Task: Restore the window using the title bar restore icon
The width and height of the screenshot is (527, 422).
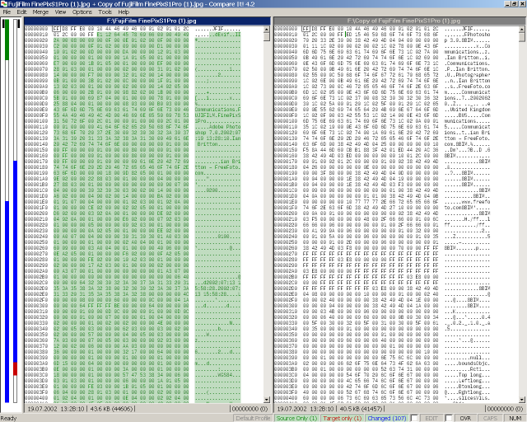Action: (x=515, y=3)
